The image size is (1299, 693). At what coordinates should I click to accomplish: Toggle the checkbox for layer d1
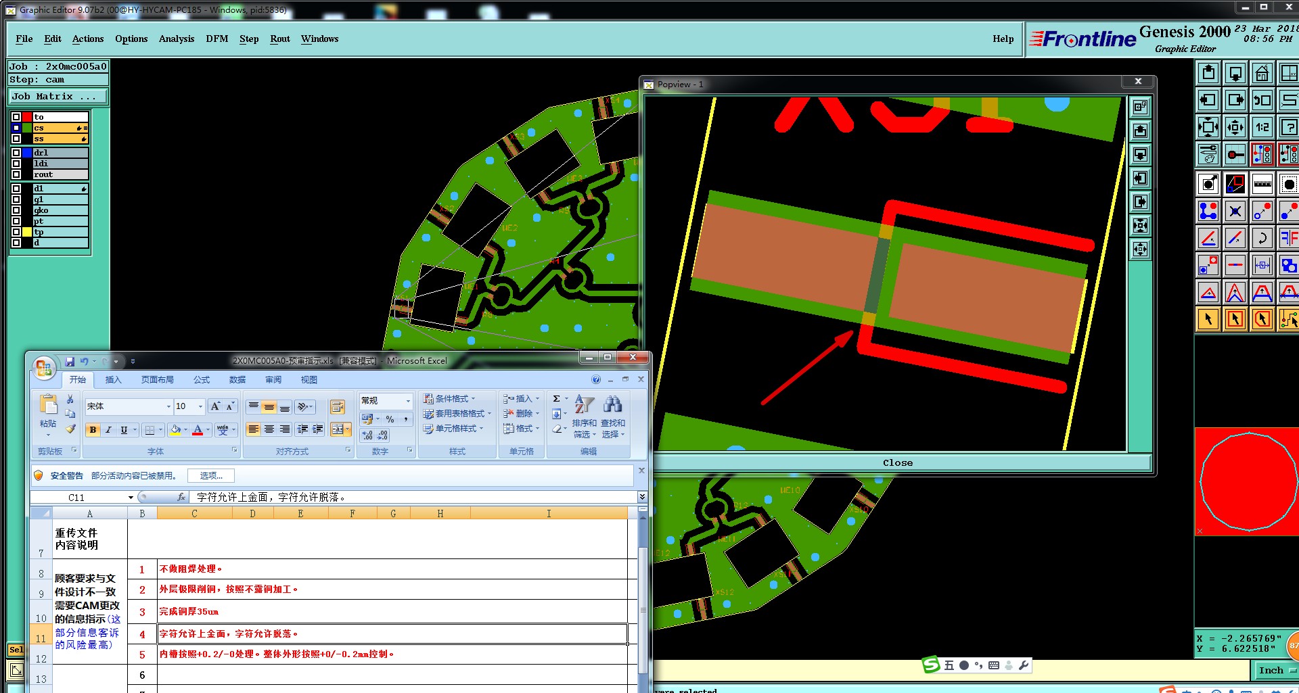point(16,189)
